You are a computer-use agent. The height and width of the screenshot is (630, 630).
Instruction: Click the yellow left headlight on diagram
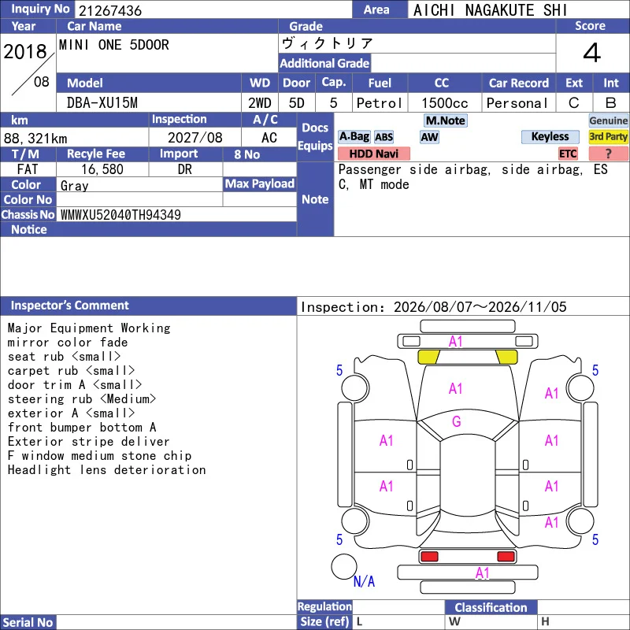click(x=428, y=357)
